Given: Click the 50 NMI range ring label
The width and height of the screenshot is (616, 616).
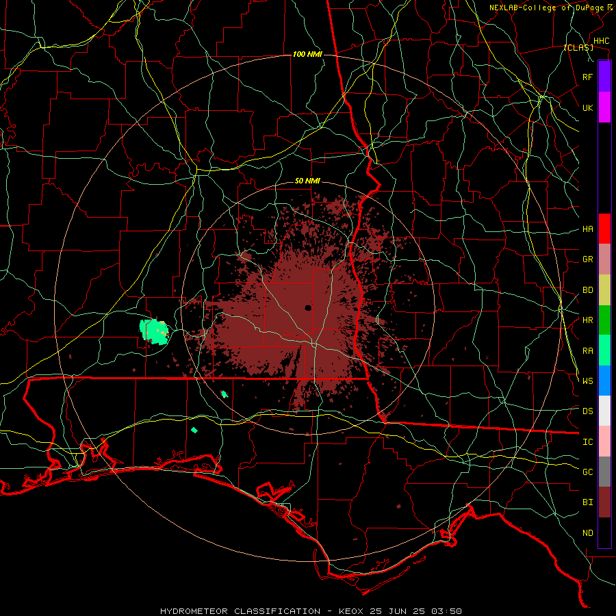Looking at the screenshot, I should point(307,181).
